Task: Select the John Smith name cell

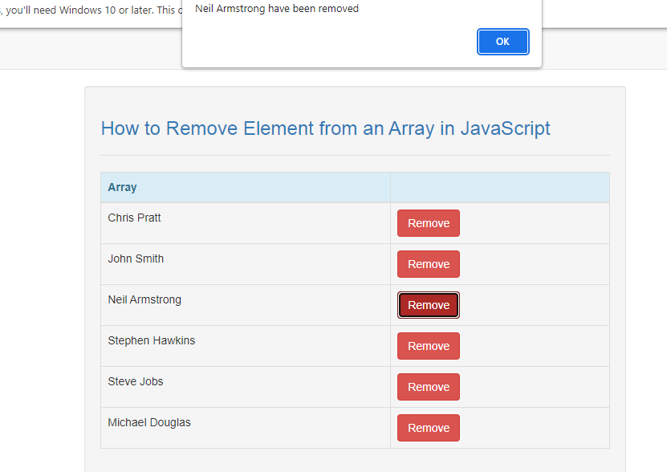Action: [246, 264]
